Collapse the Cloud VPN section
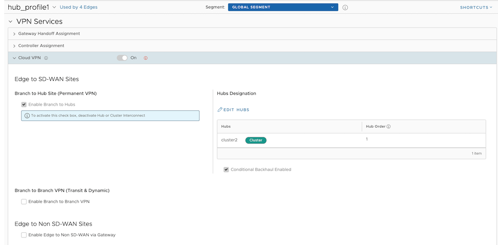This screenshot has height=245, width=498. click(14, 58)
